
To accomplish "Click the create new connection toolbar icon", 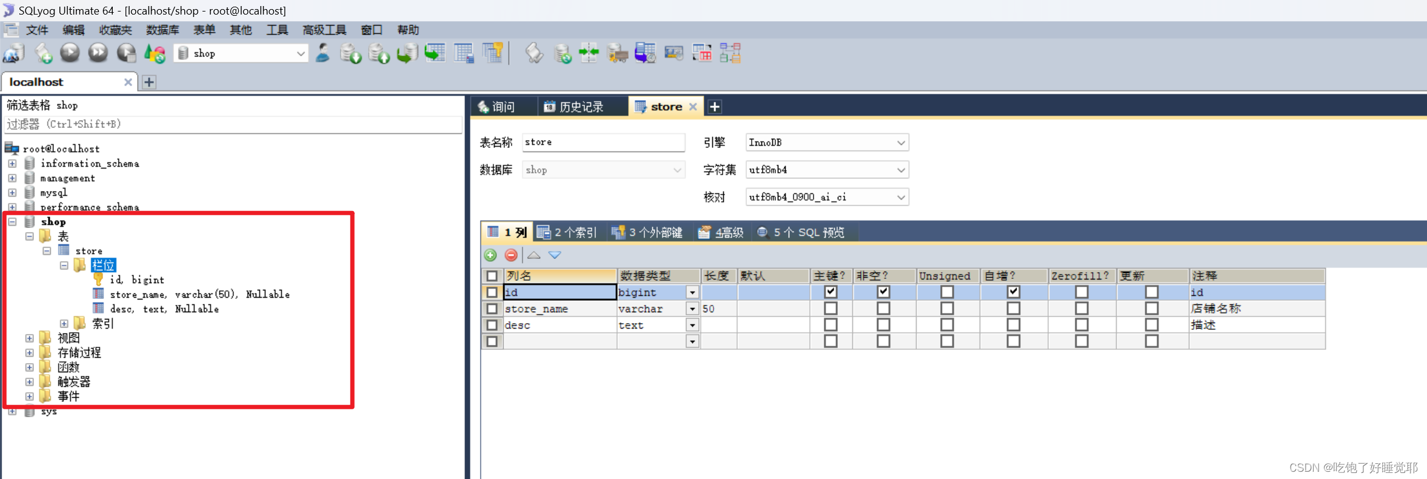I will [14, 53].
